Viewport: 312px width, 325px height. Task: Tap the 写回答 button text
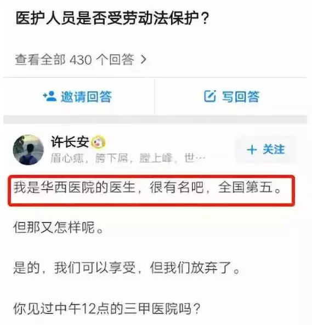click(241, 96)
